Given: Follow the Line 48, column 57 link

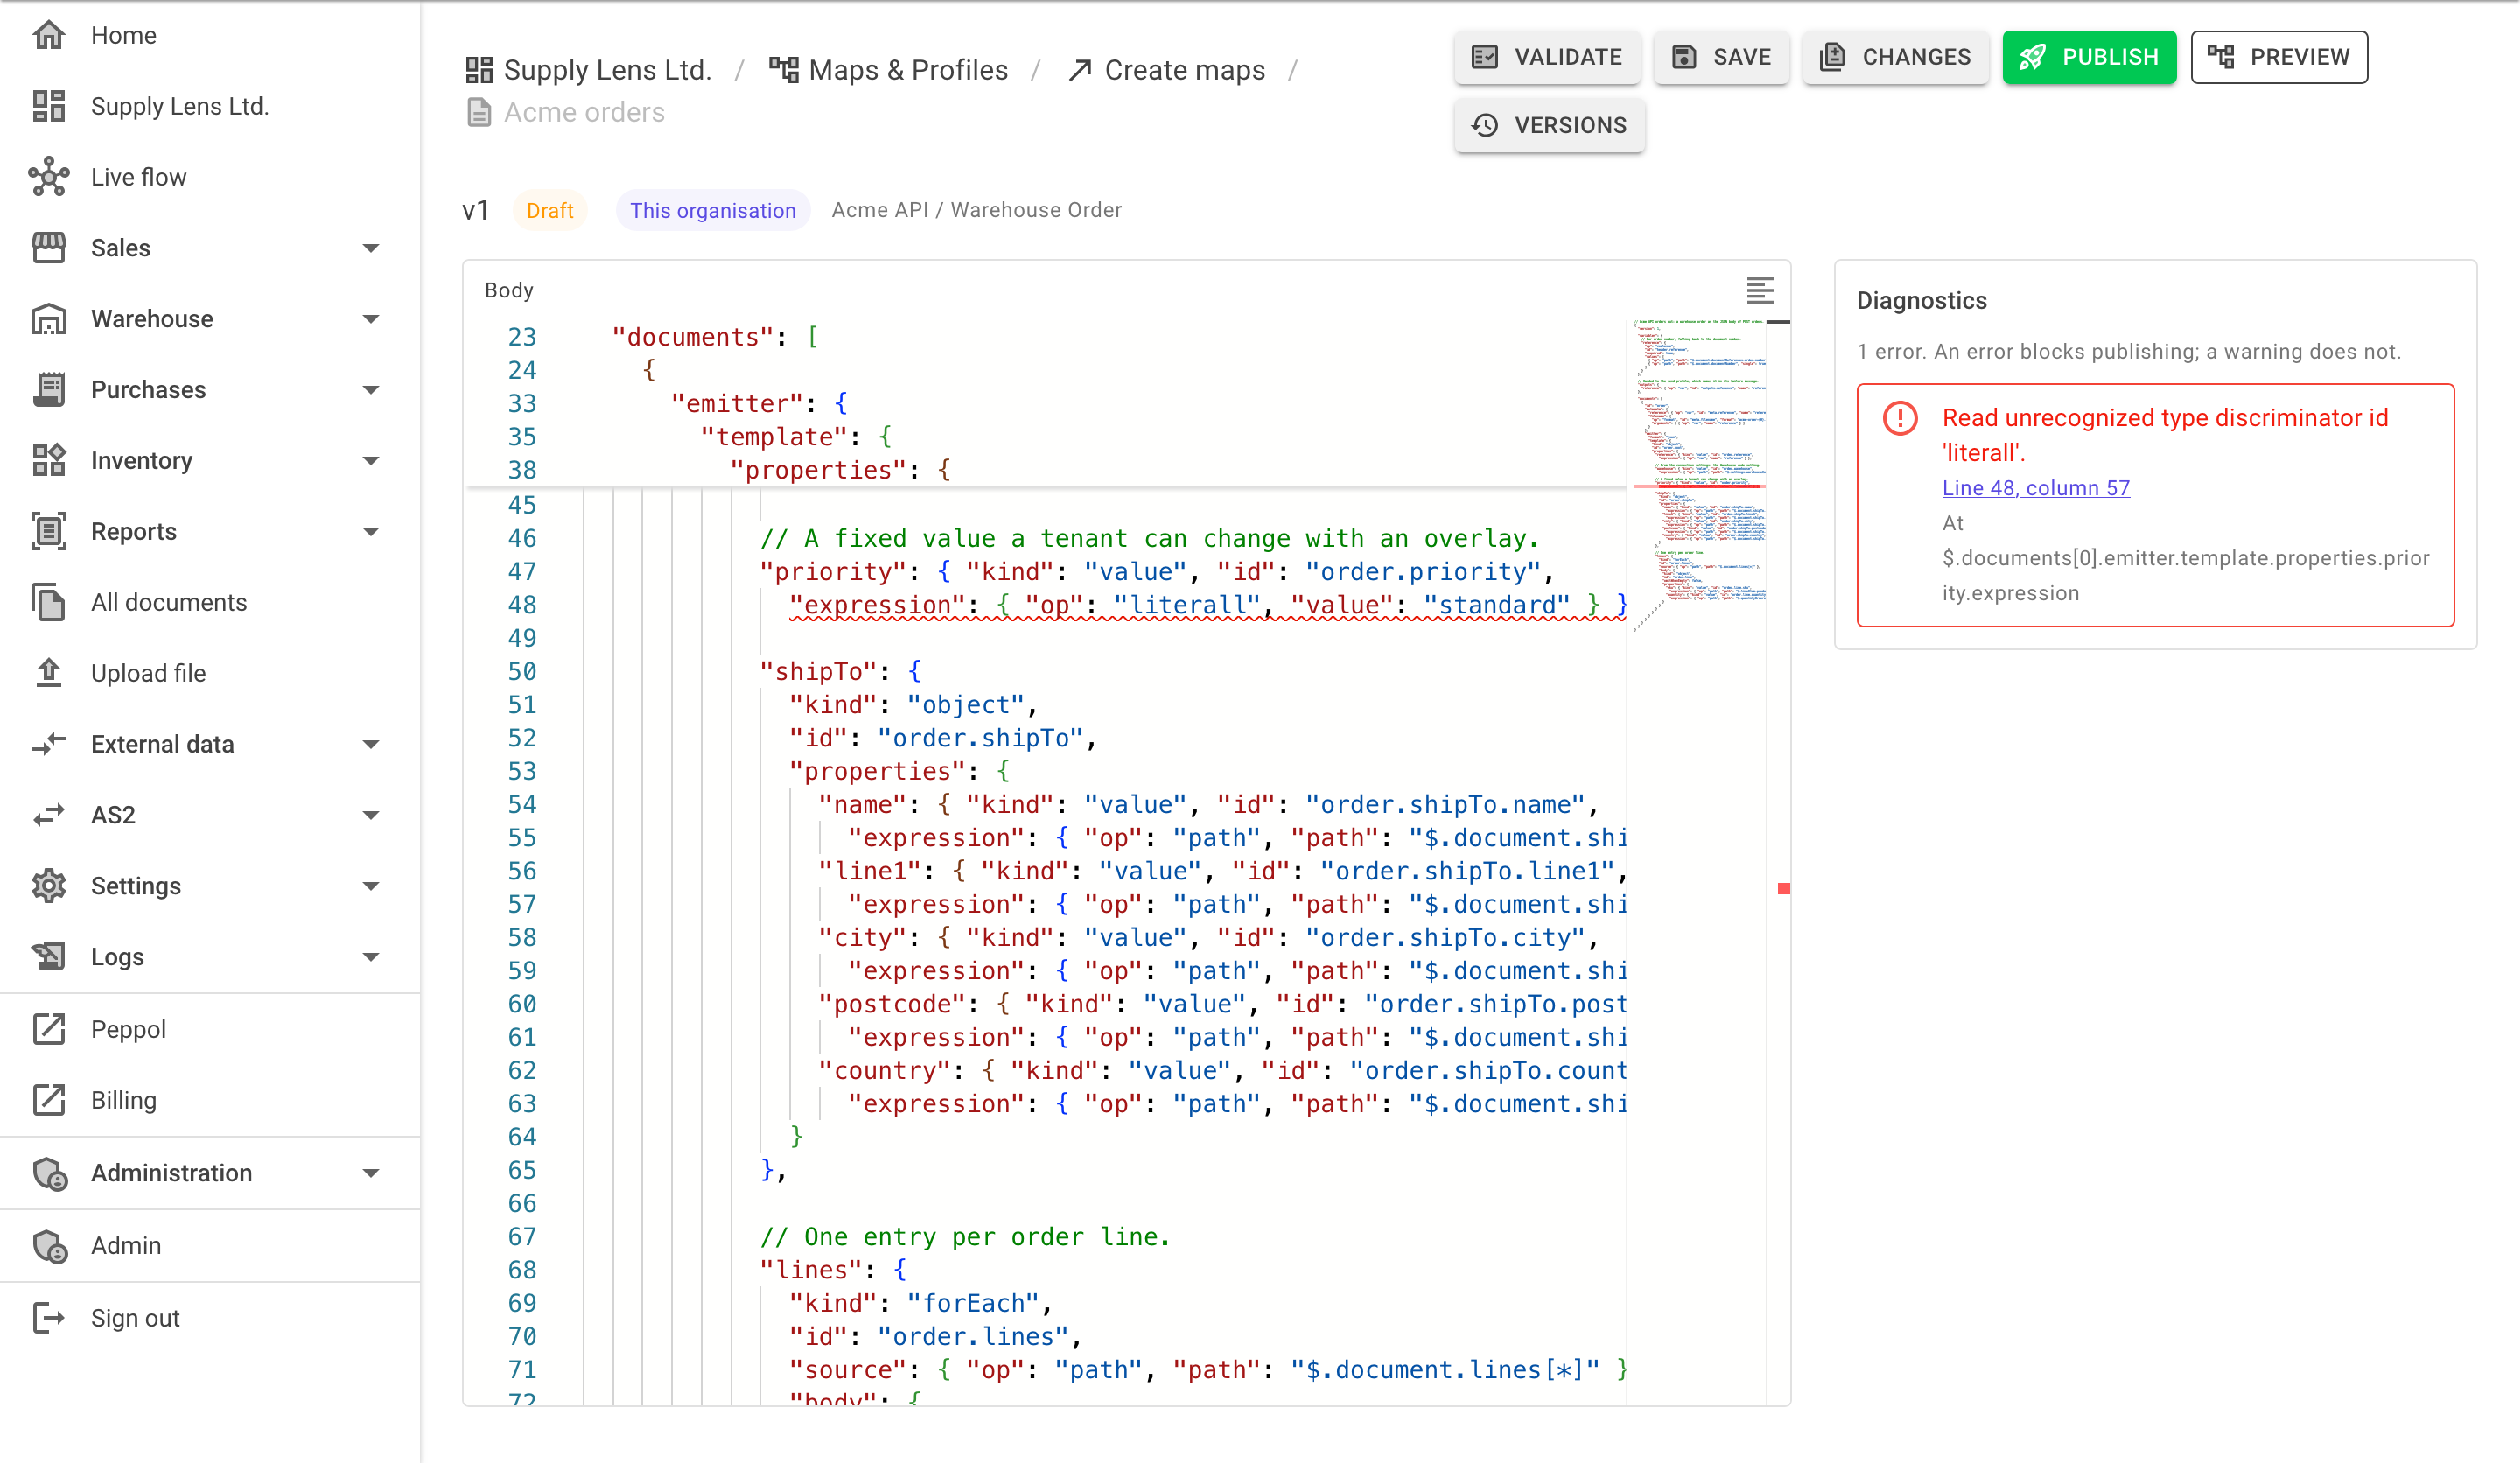Looking at the screenshot, I should click(x=2035, y=488).
